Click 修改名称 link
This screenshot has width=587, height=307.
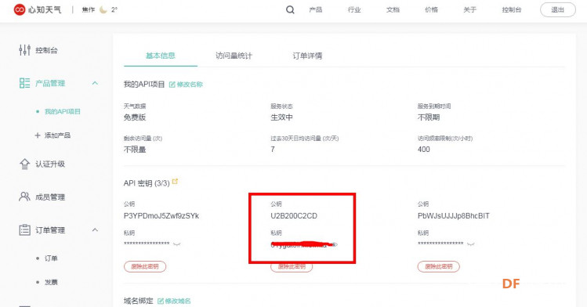(190, 85)
